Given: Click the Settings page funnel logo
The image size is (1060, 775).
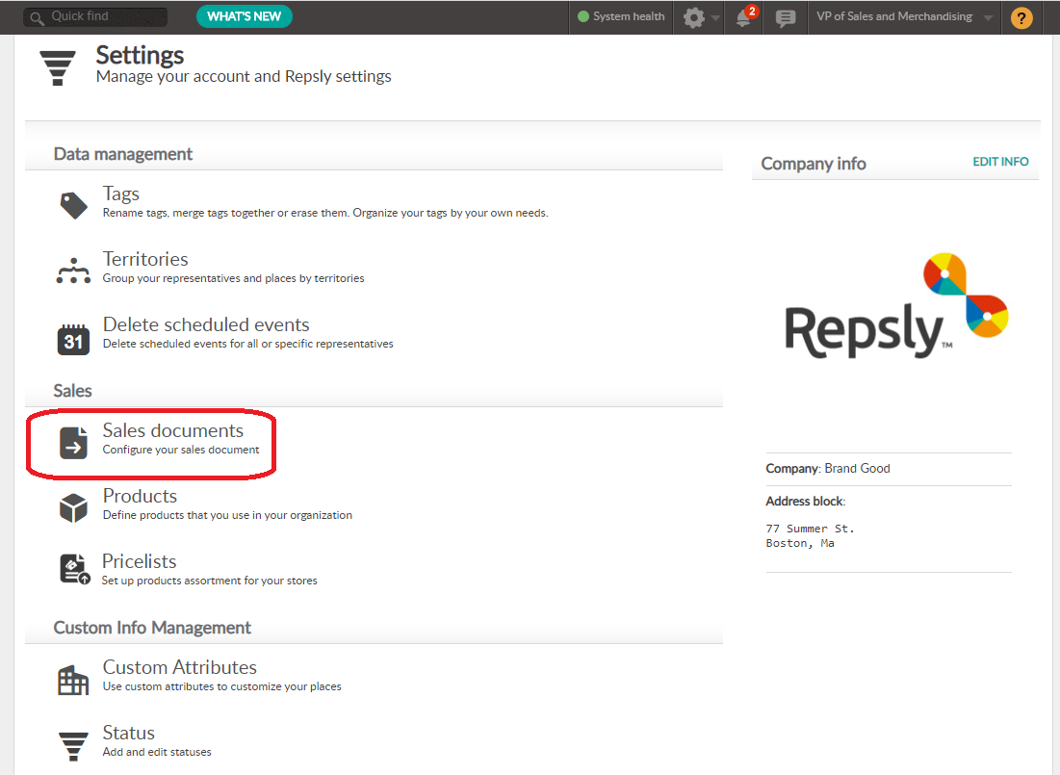Looking at the screenshot, I should click(x=58, y=67).
